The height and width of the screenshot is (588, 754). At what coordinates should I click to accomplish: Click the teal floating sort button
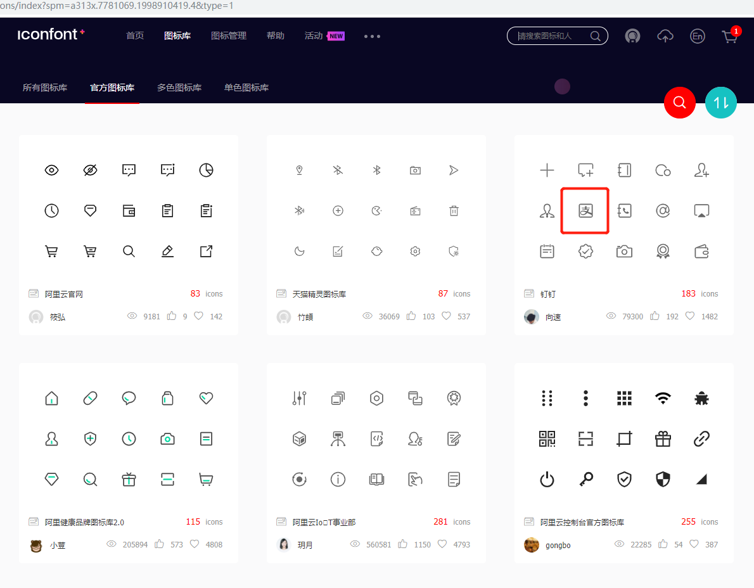[720, 102]
